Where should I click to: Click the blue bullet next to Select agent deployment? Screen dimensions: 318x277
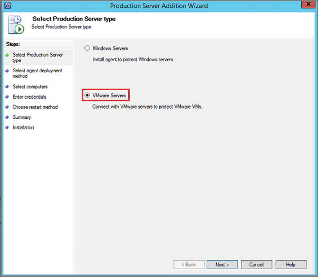coord(7,71)
